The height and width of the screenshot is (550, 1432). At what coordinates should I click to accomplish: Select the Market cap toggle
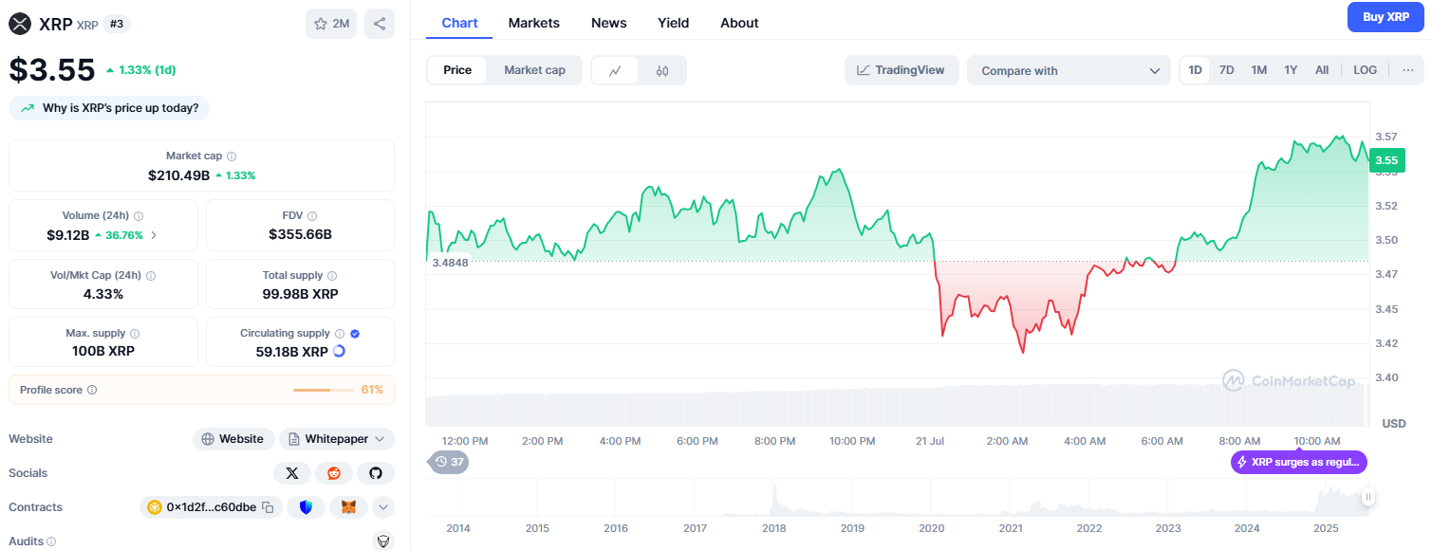pyautogui.click(x=534, y=70)
